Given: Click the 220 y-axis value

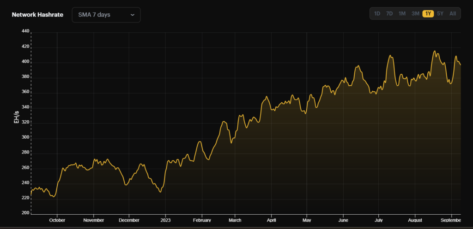Looking at the screenshot, I should tap(25, 198).
